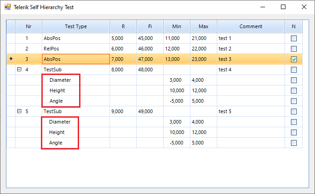Click the first Diameter child row
Screen dimensions: 315x194
click(x=60, y=80)
